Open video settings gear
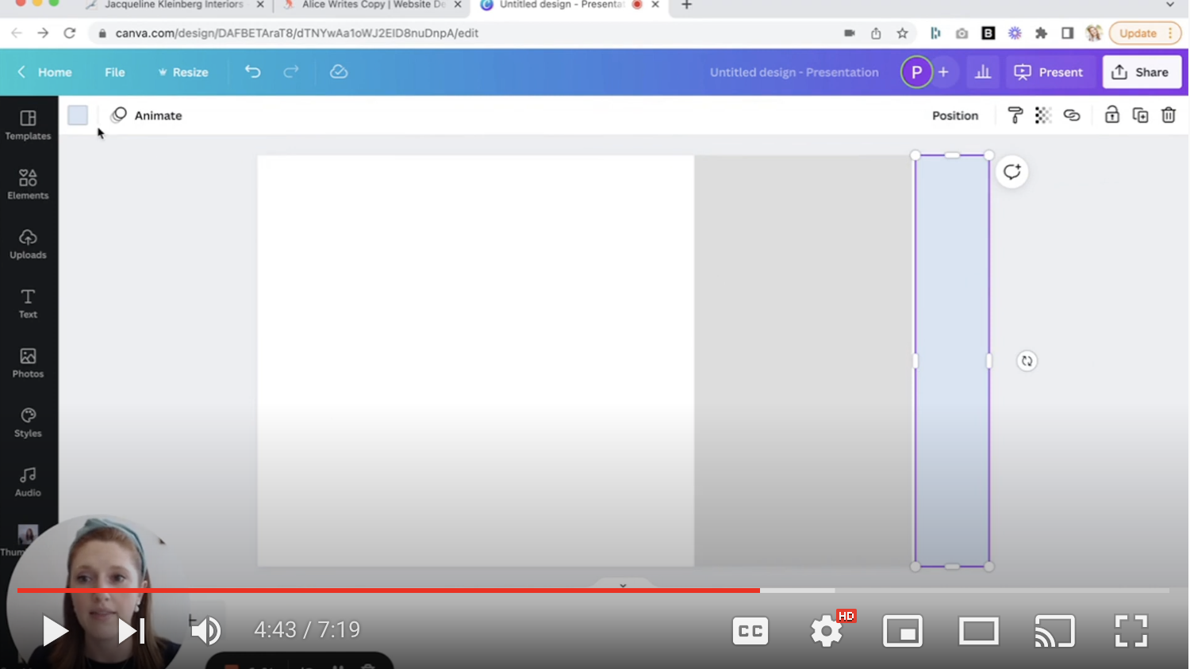 click(827, 631)
